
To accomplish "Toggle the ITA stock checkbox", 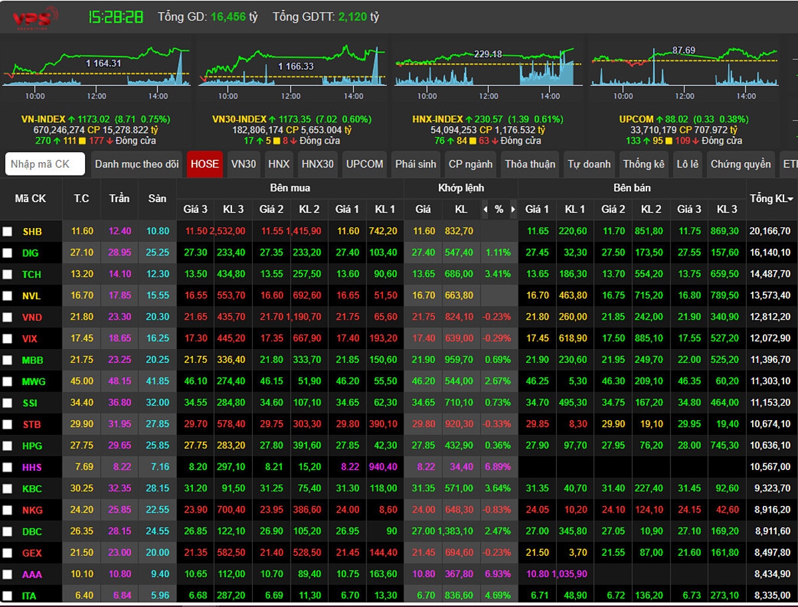I will click(x=7, y=596).
